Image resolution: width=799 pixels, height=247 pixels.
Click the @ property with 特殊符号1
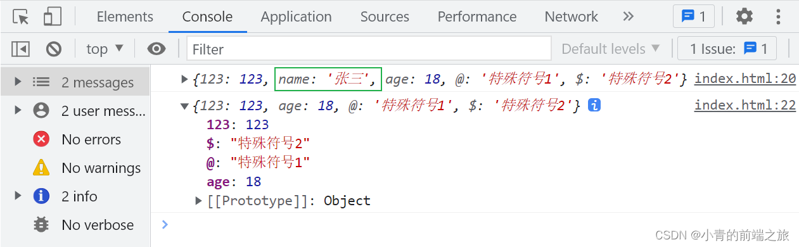point(259,163)
